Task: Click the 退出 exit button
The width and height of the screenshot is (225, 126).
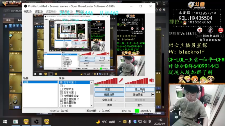Action: tap(140, 105)
